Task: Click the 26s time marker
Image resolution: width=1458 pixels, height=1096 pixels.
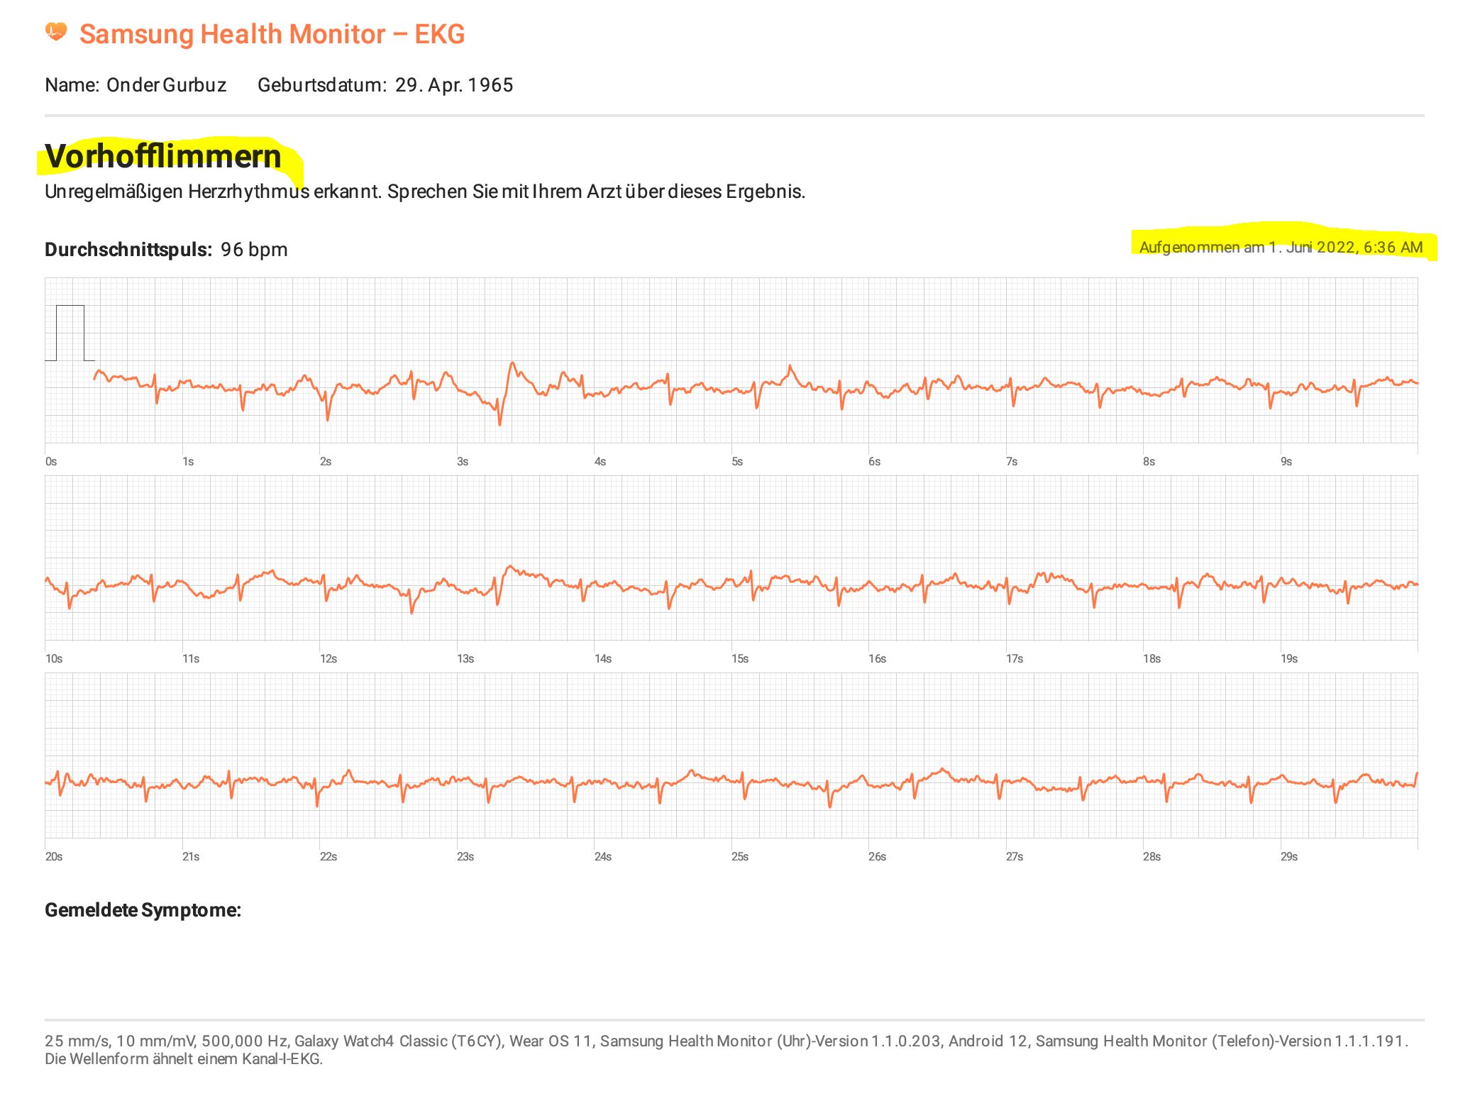Action: (878, 857)
